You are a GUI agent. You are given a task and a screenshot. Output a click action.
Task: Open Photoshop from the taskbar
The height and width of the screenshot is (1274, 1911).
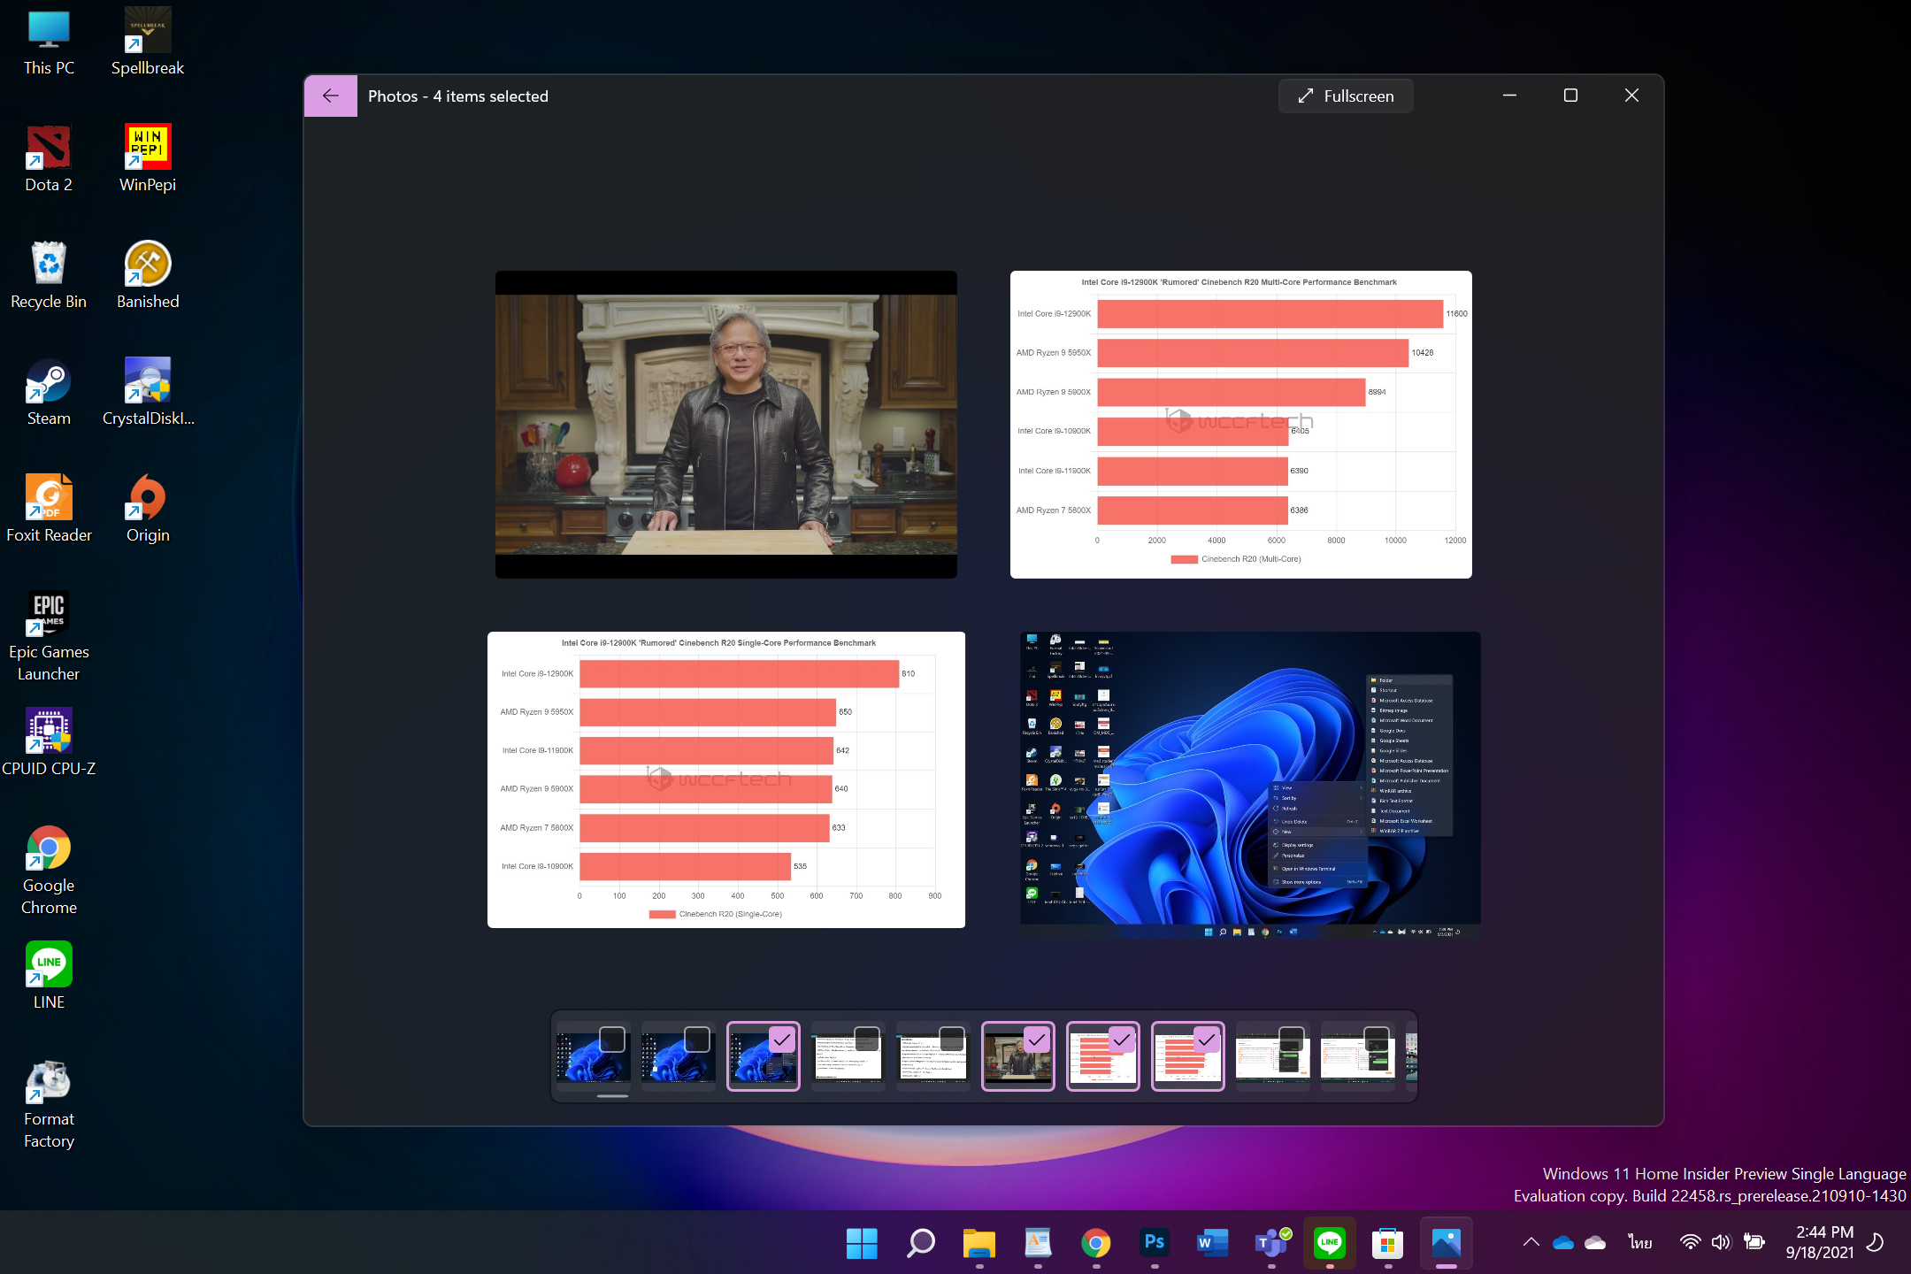(x=1154, y=1243)
